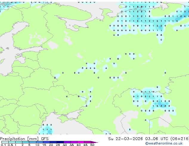The height and width of the screenshot is (146, 189).
Task: Click the 'Precipitation [mm] GFS' title text
Action: pyautogui.click(x=24, y=139)
